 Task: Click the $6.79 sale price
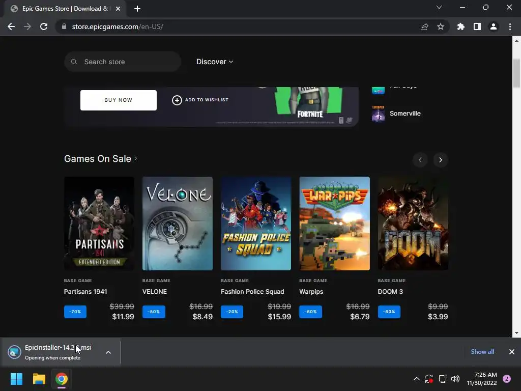[x=360, y=317]
